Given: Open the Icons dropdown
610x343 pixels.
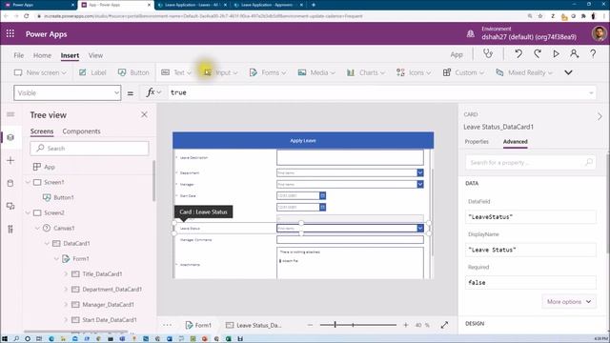Looking at the screenshot, I should click(414, 72).
